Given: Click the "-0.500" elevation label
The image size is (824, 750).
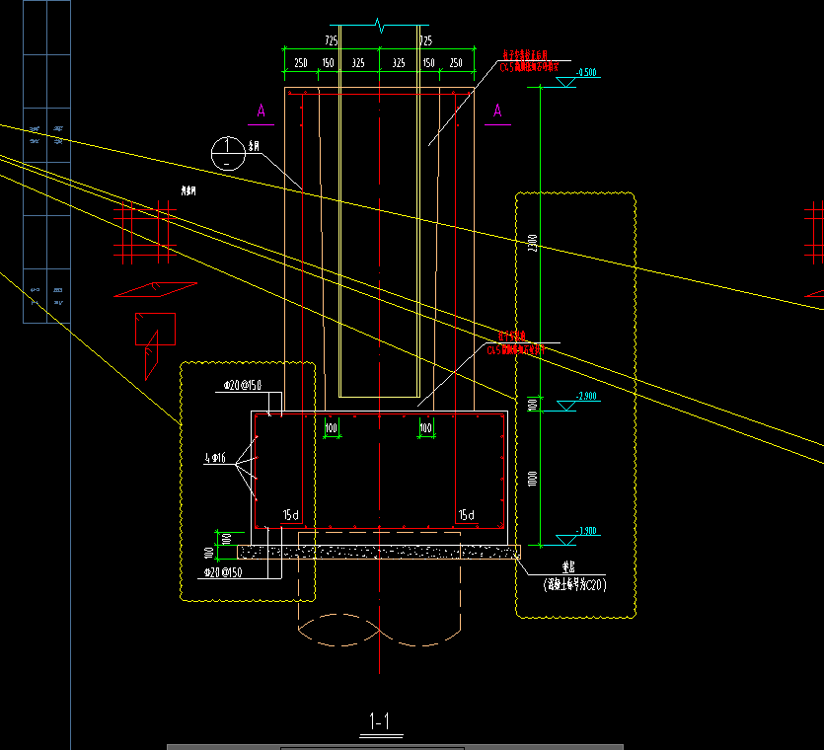Looking at the screenshot, I should coord(586,72).
